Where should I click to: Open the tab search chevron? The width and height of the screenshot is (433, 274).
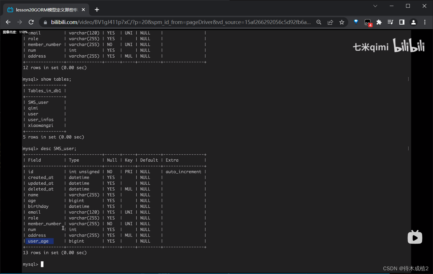[x=375, y=6]
